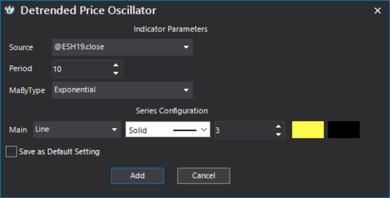390x198 pixels.
Task: Open the Main series Line type dropdown
Action: (x=77, y=129)
